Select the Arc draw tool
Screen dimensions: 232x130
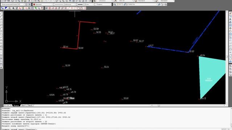(1, 28)
